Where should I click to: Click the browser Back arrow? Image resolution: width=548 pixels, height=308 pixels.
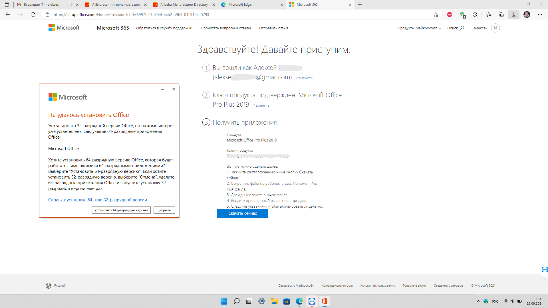[8, 15]
